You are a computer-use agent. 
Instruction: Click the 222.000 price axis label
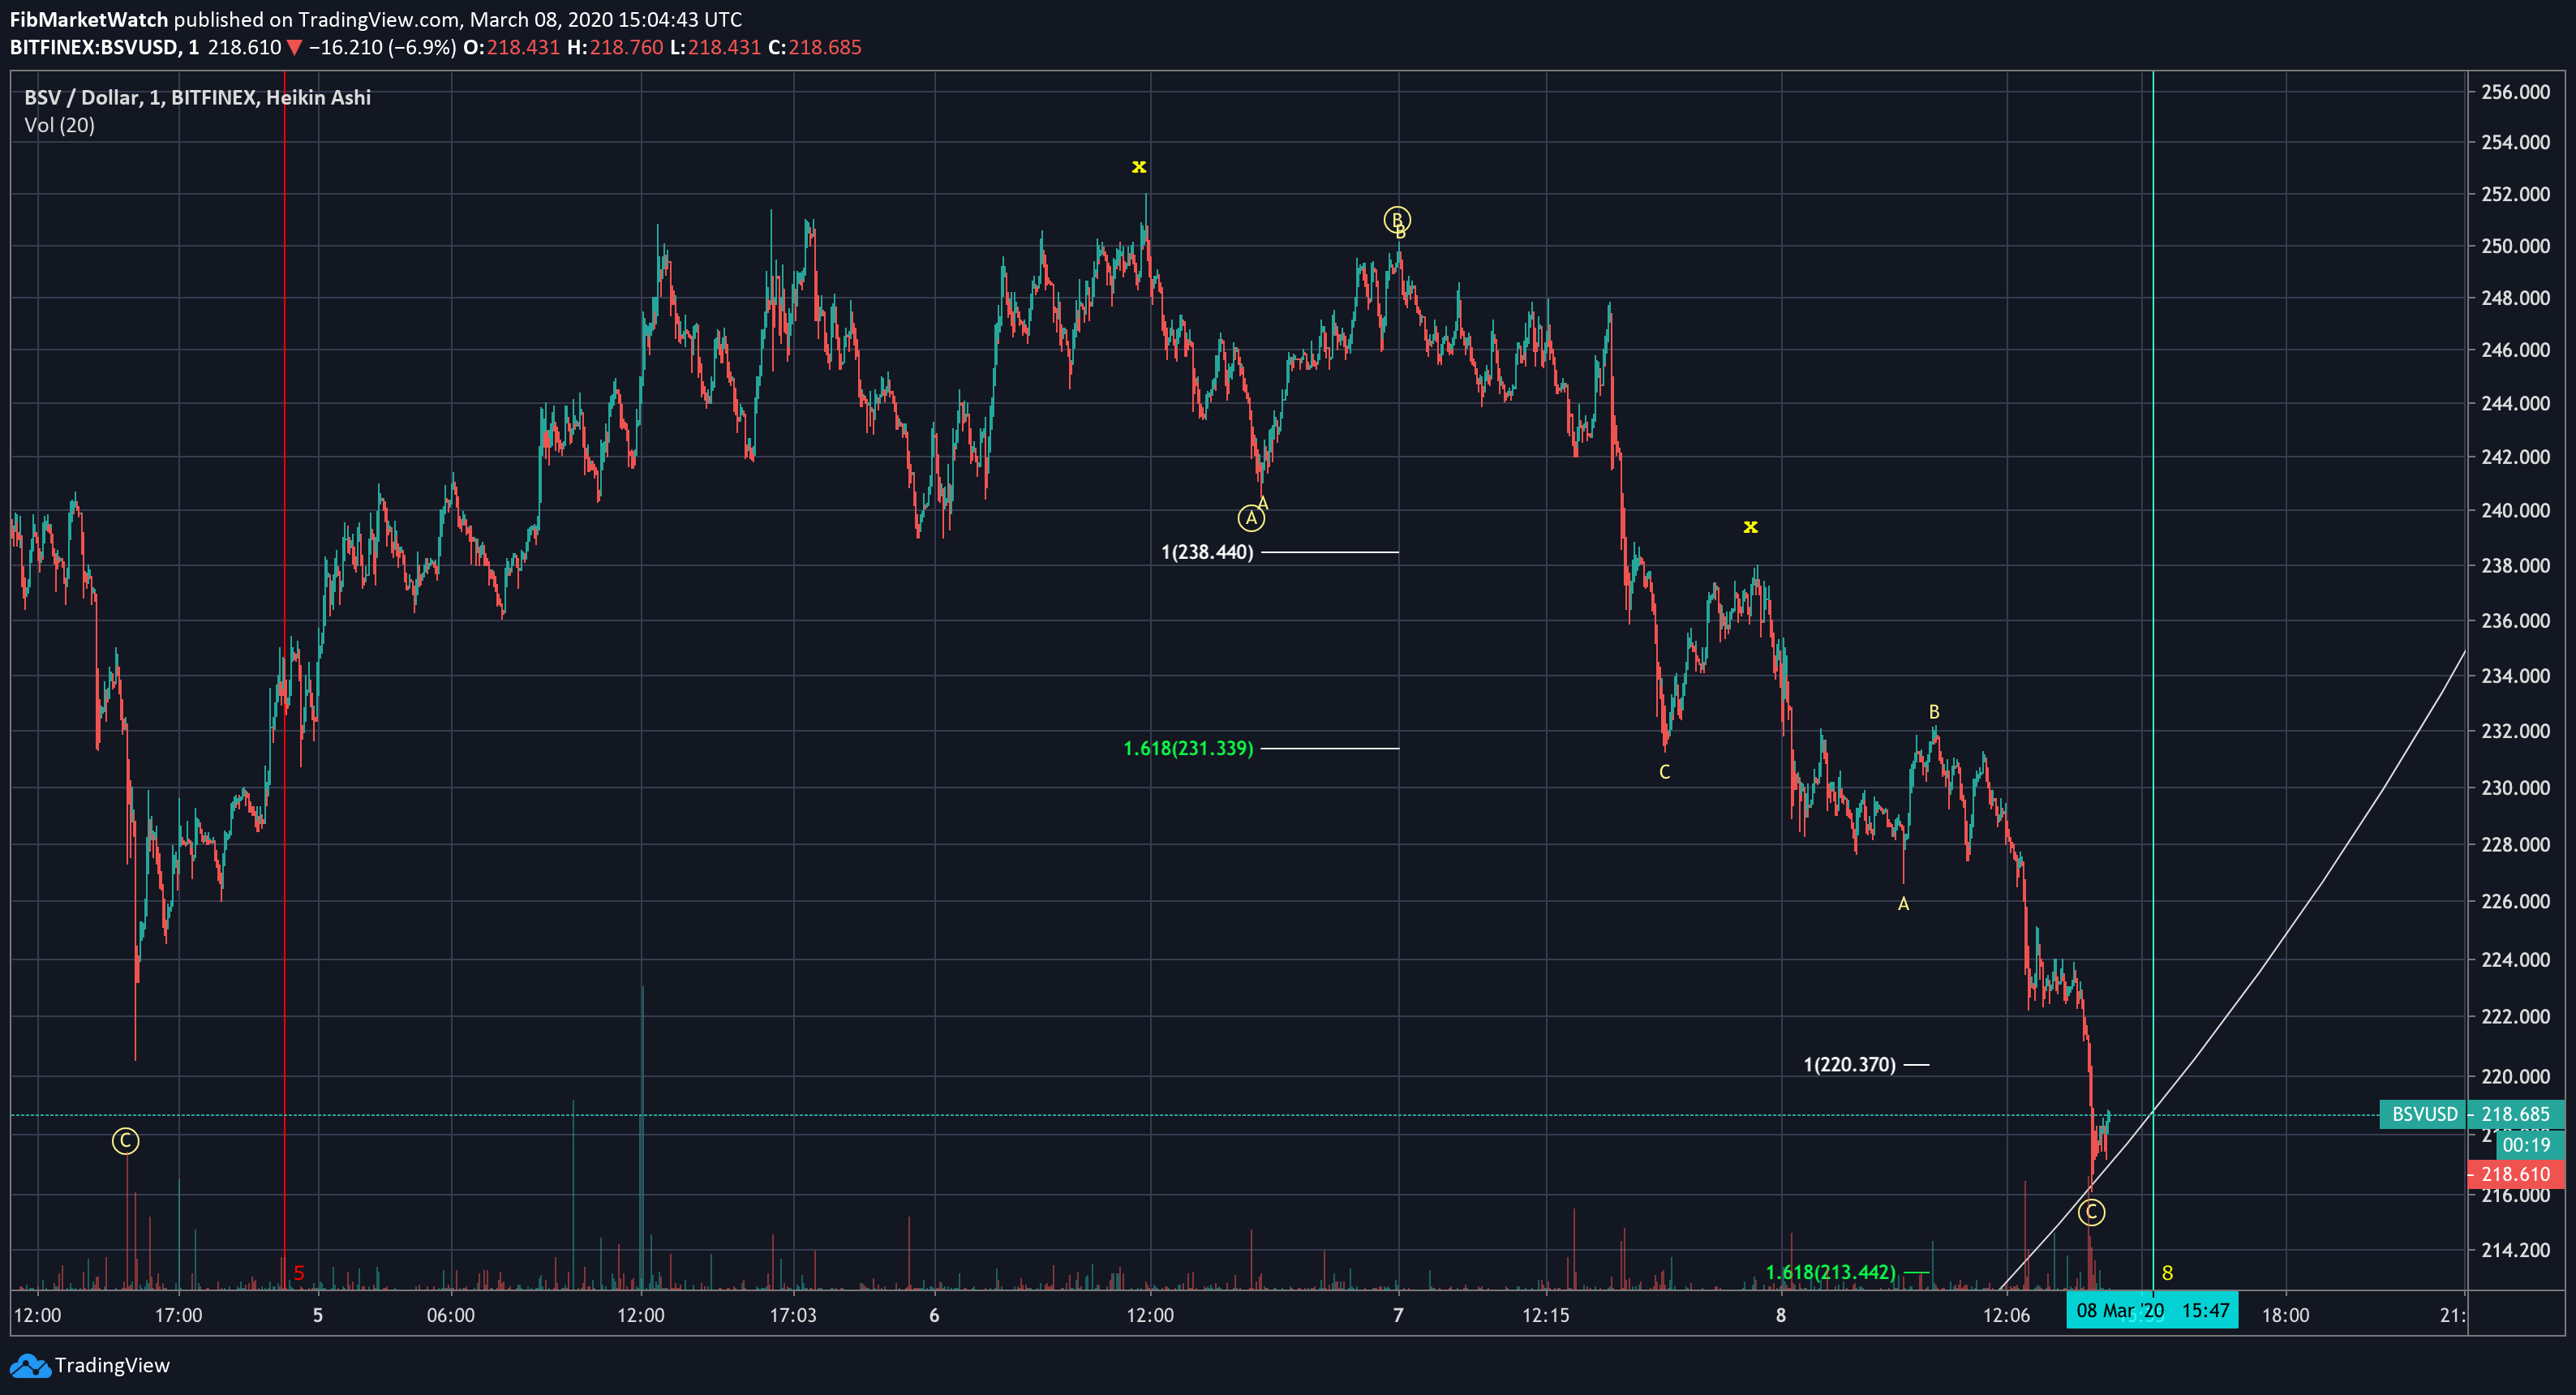point(2516,1016)
